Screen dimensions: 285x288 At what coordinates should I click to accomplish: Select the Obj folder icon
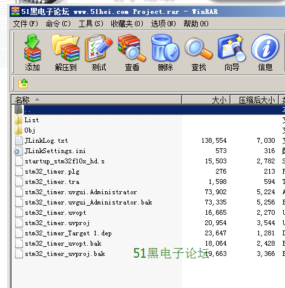(18, 130)
